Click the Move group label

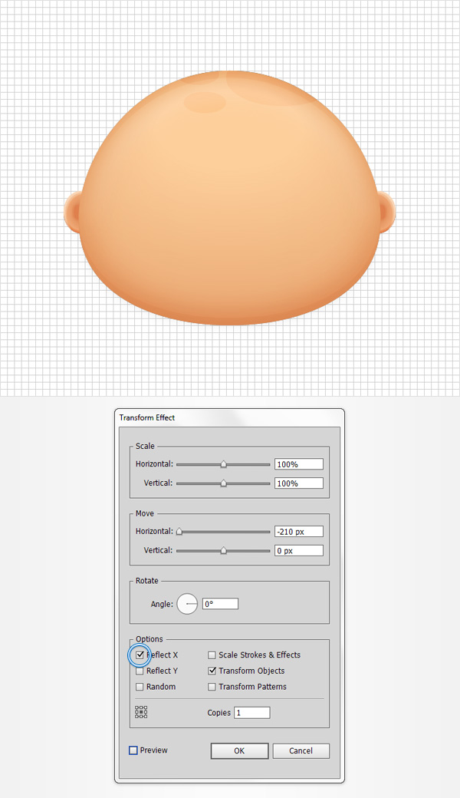coord(145,513)
